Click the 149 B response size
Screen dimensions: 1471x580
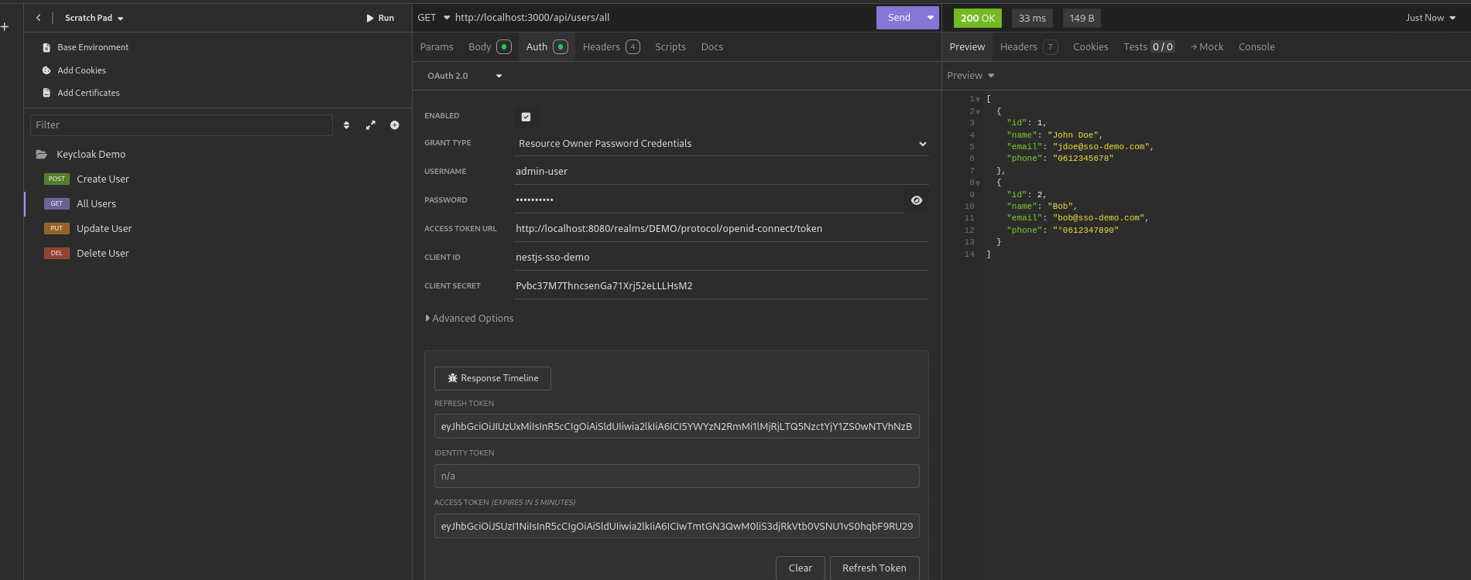point(1082,18)
